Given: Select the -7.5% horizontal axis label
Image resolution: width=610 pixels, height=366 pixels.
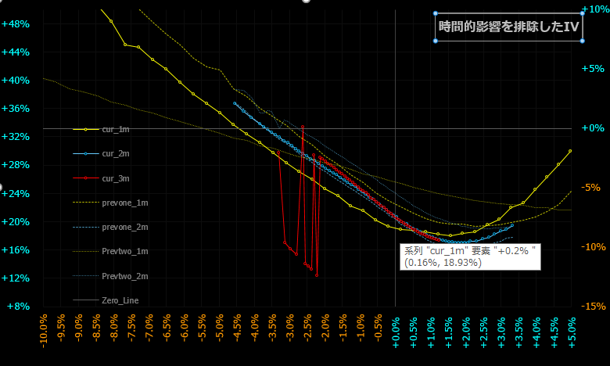Looking at the screenshot, I should coord(131,328).
